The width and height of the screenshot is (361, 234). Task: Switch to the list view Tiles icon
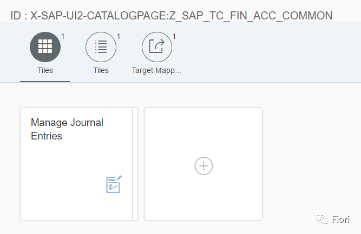(101, 47)
